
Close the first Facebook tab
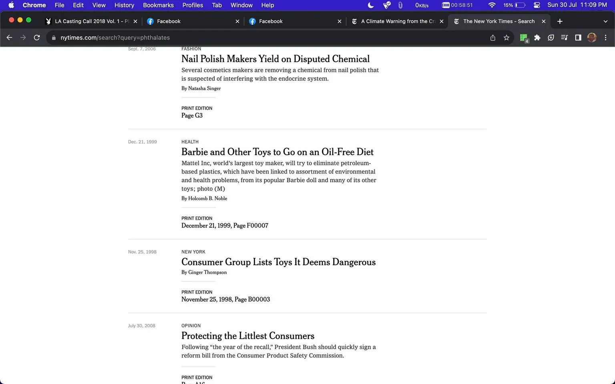point(237,21)
